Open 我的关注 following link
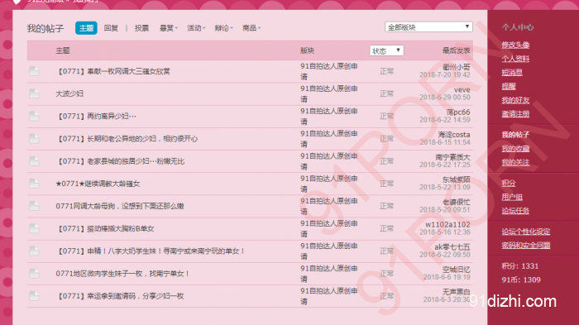579x325 pixels. [x=515, y=162]
